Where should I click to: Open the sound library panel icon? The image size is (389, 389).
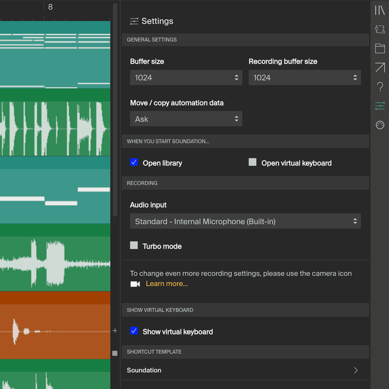[x=380, y=10]
